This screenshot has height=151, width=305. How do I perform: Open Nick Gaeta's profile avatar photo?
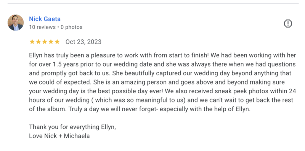pyautogui.click(x=16, y=23)
